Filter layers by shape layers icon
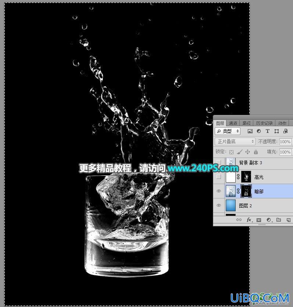 coord(276,131)
